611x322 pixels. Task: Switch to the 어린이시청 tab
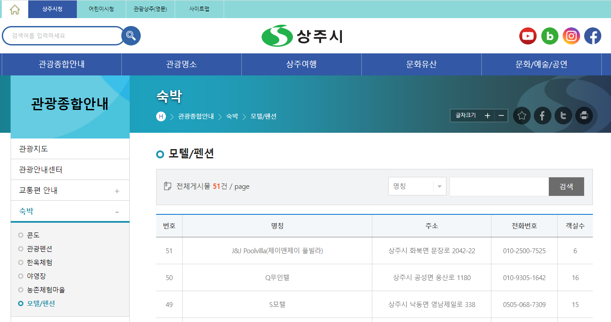point(101,9)
